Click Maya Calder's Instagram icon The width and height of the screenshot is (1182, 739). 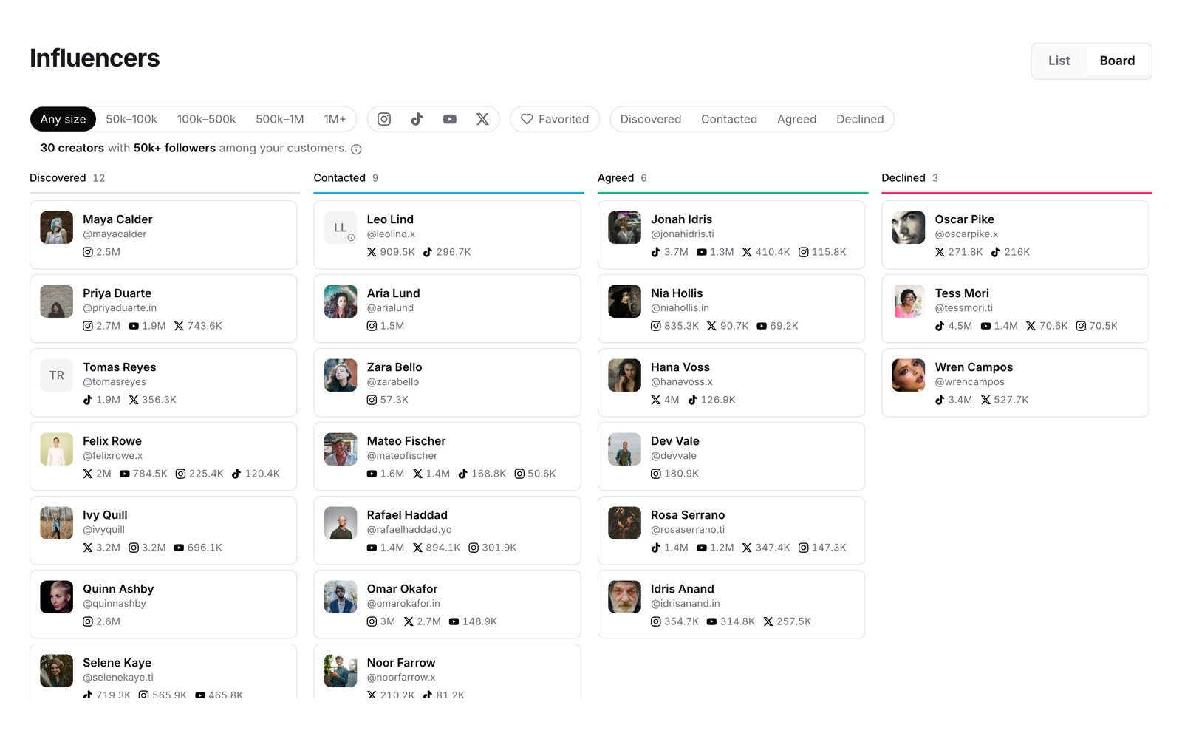tap(88, 252)
